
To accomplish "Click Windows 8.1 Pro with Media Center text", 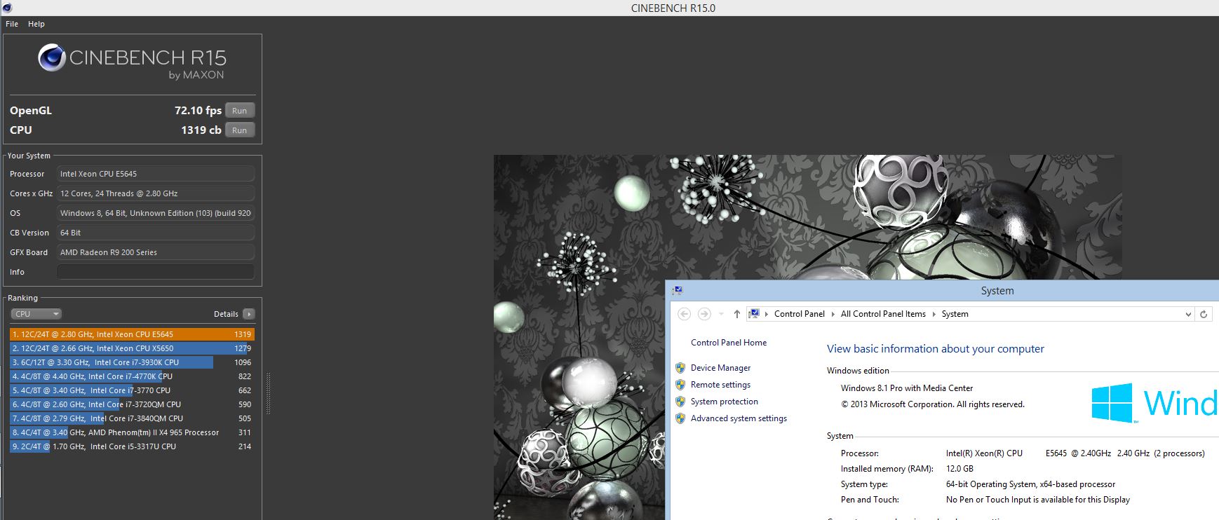I will tap(907, 388).
